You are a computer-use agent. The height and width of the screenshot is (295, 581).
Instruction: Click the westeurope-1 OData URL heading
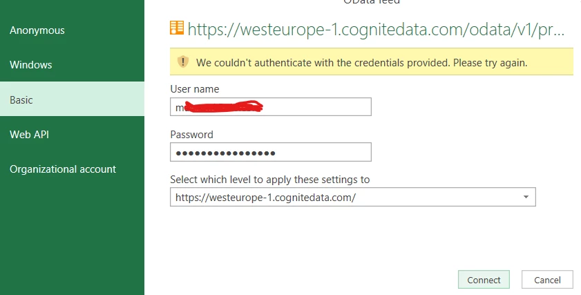click(x=377, y=29)
